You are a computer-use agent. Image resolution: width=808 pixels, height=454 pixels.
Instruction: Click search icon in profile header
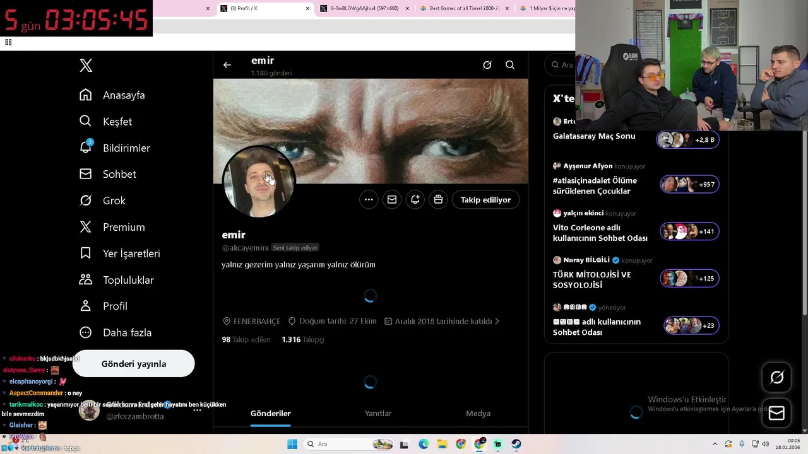coord(510,65)
